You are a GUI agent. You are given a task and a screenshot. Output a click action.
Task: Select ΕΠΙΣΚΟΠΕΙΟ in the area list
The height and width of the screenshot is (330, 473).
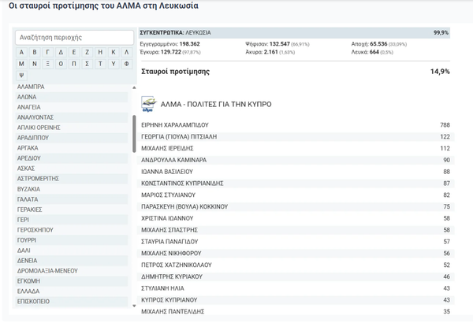coord(72,302)
